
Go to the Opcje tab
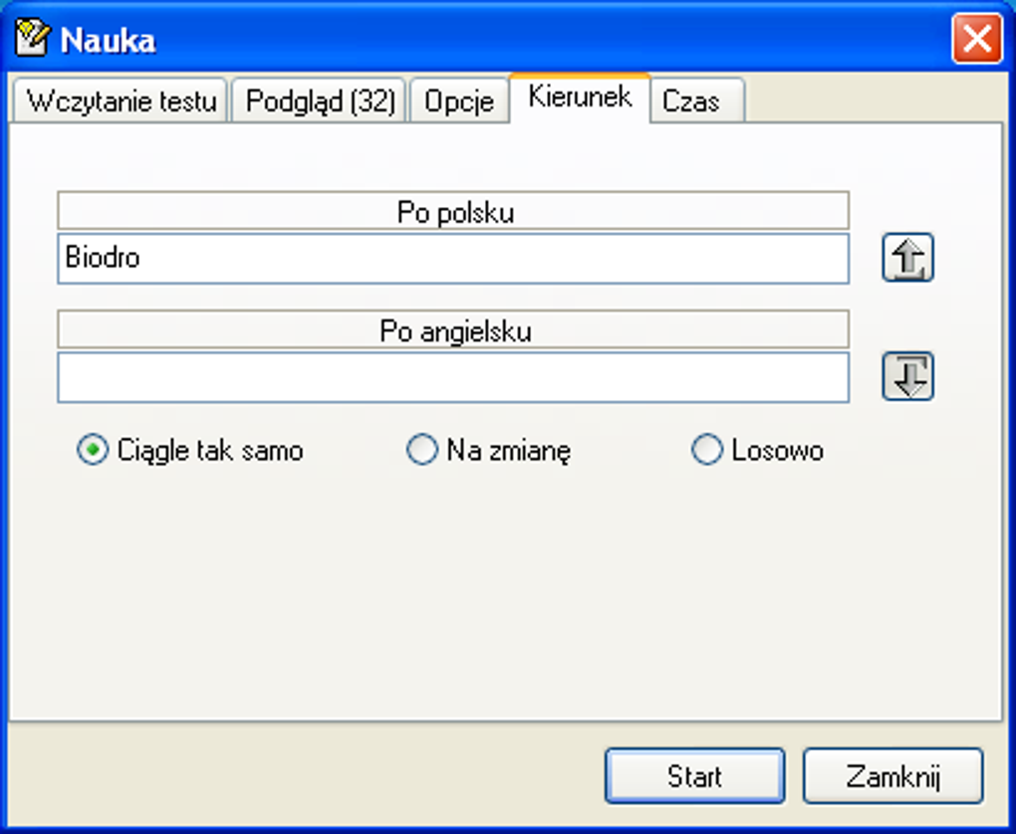(x=458, y=102)
